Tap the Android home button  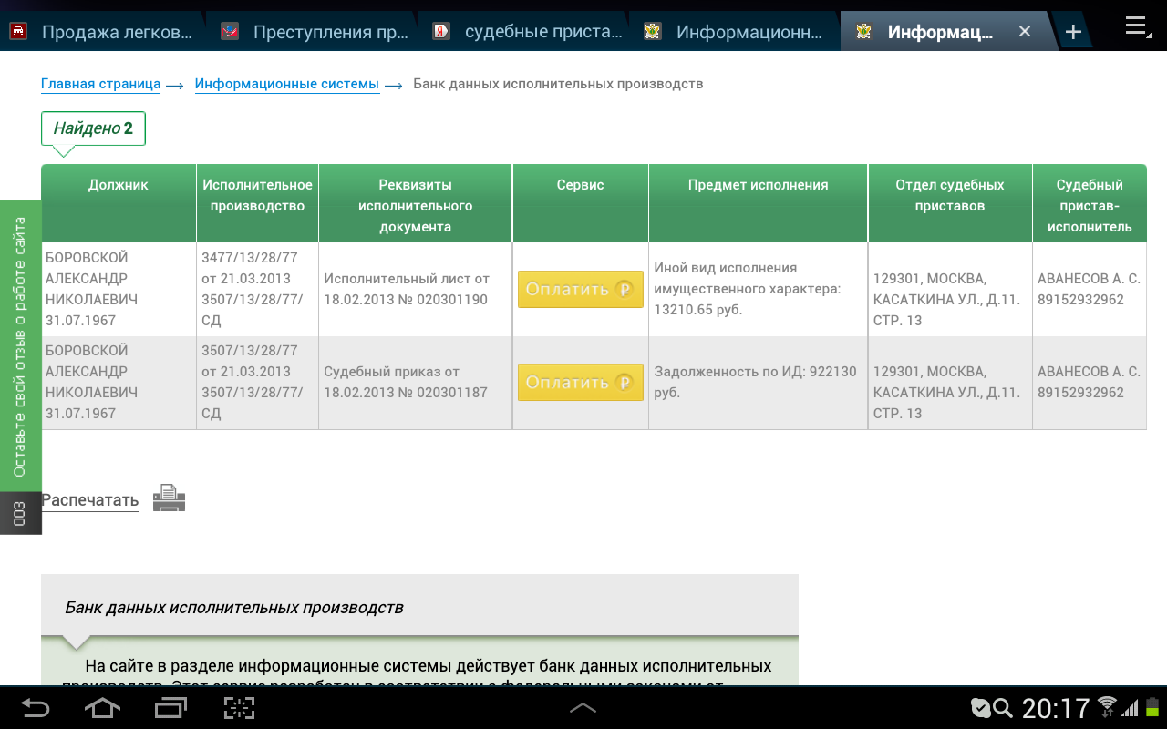(x=102, y=708)
